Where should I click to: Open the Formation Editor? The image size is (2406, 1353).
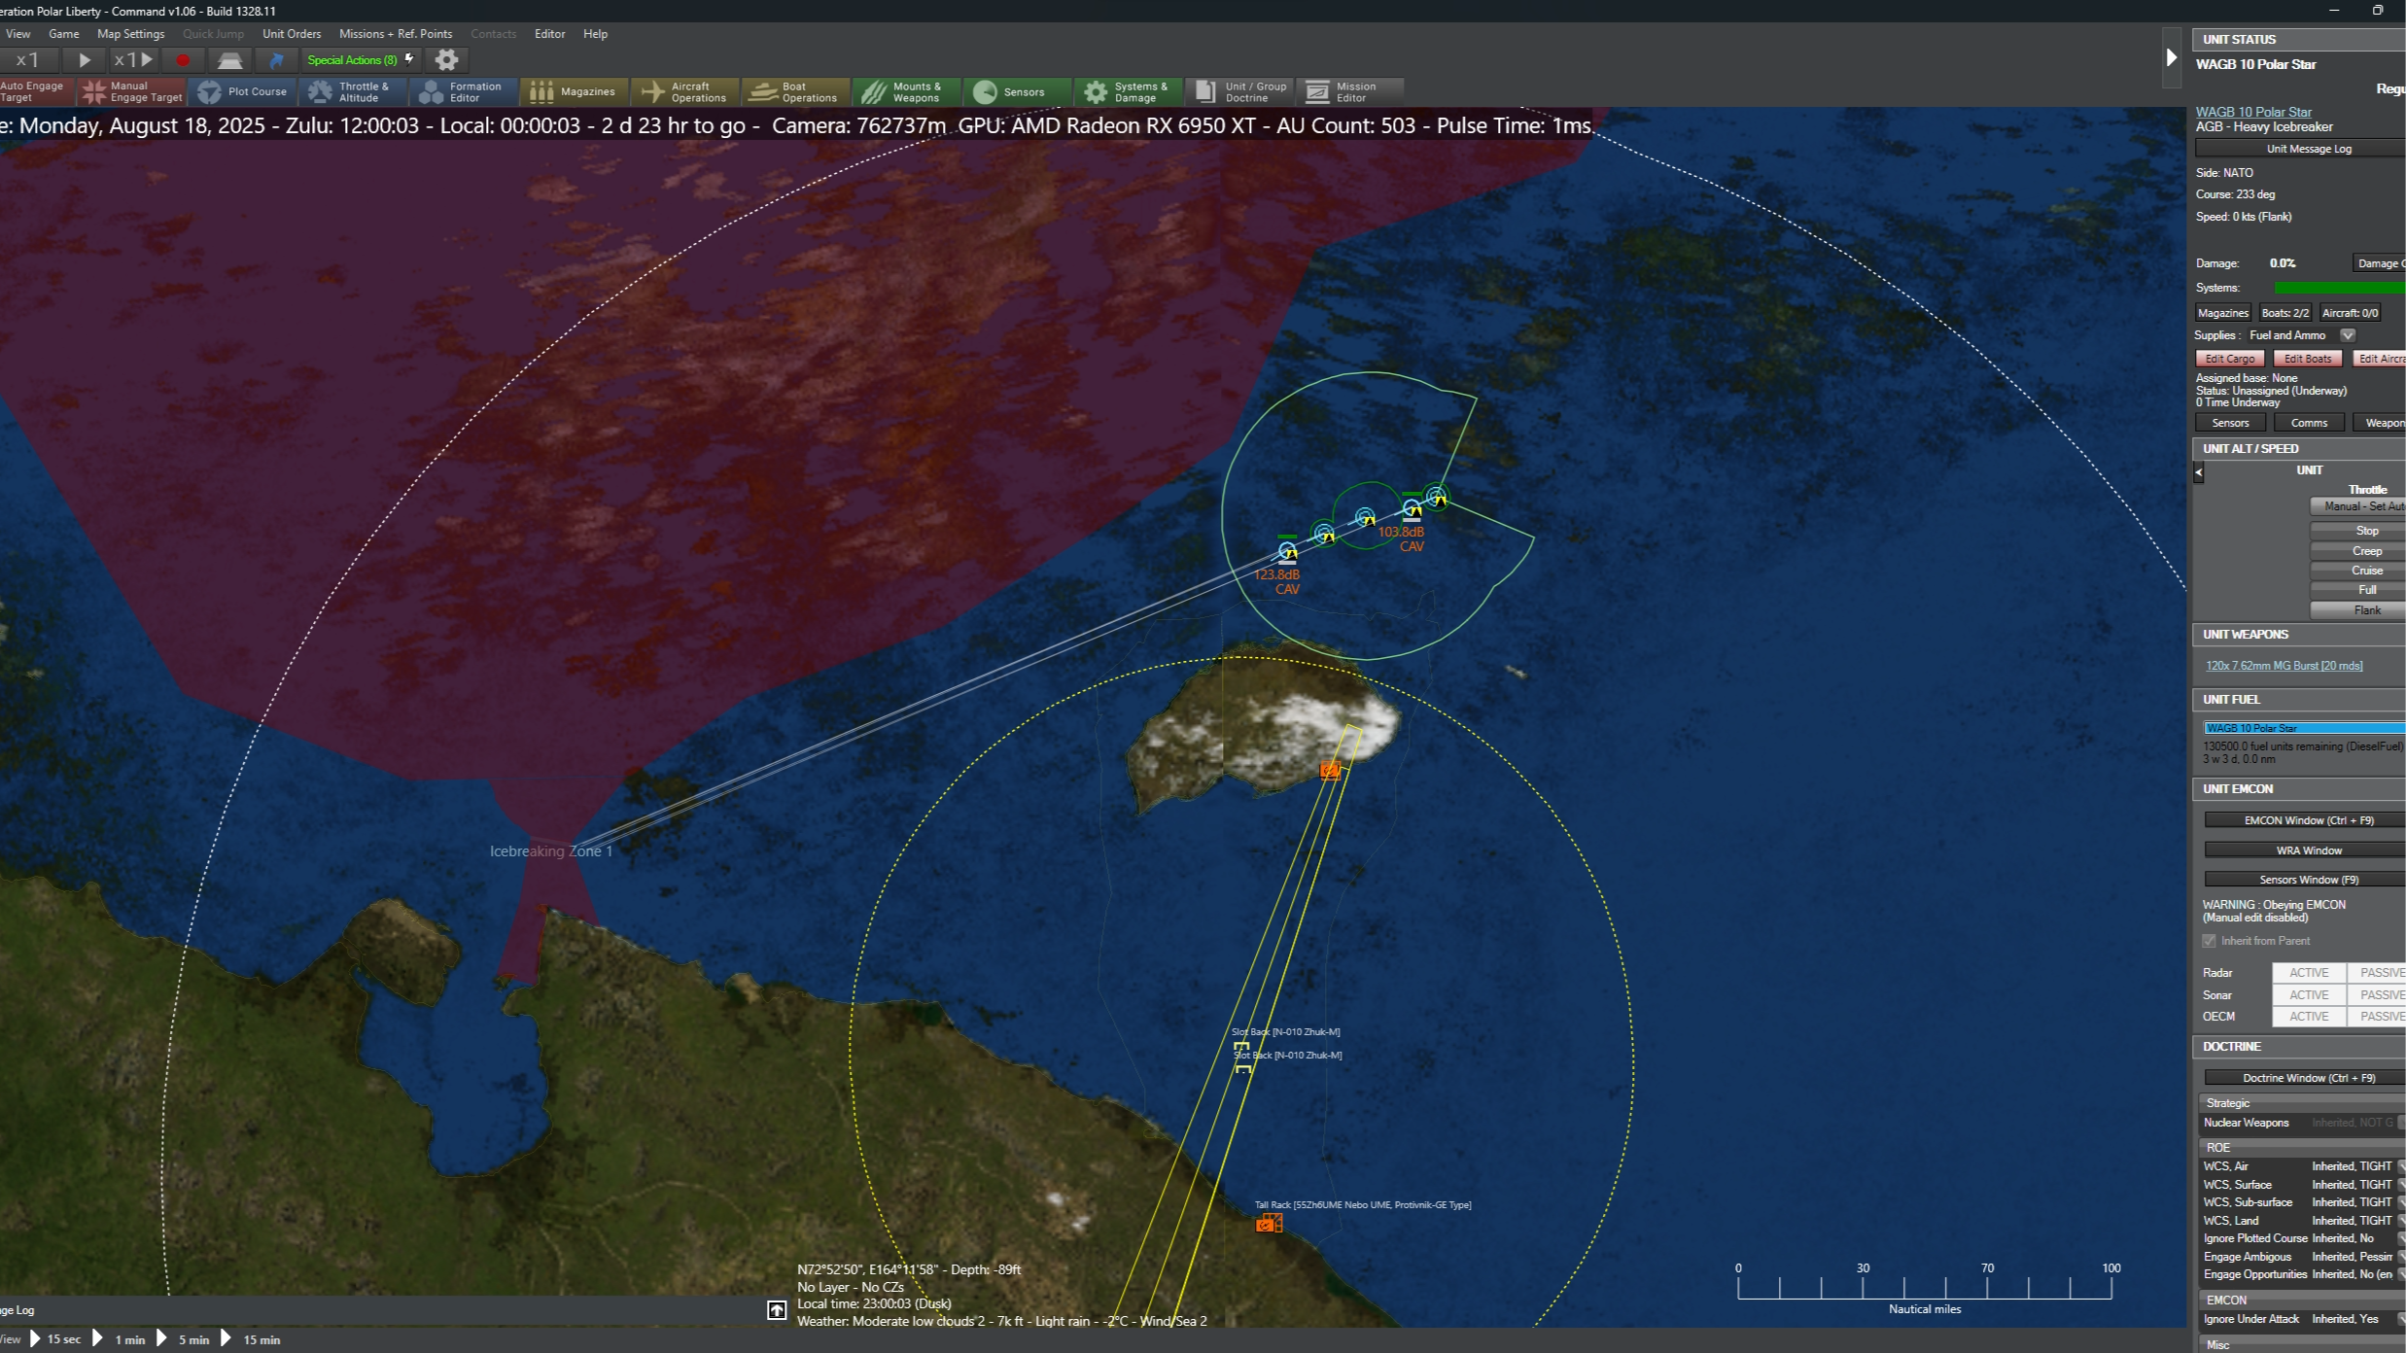point(462,91)
